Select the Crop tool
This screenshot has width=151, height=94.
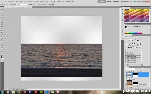[2, 18]
